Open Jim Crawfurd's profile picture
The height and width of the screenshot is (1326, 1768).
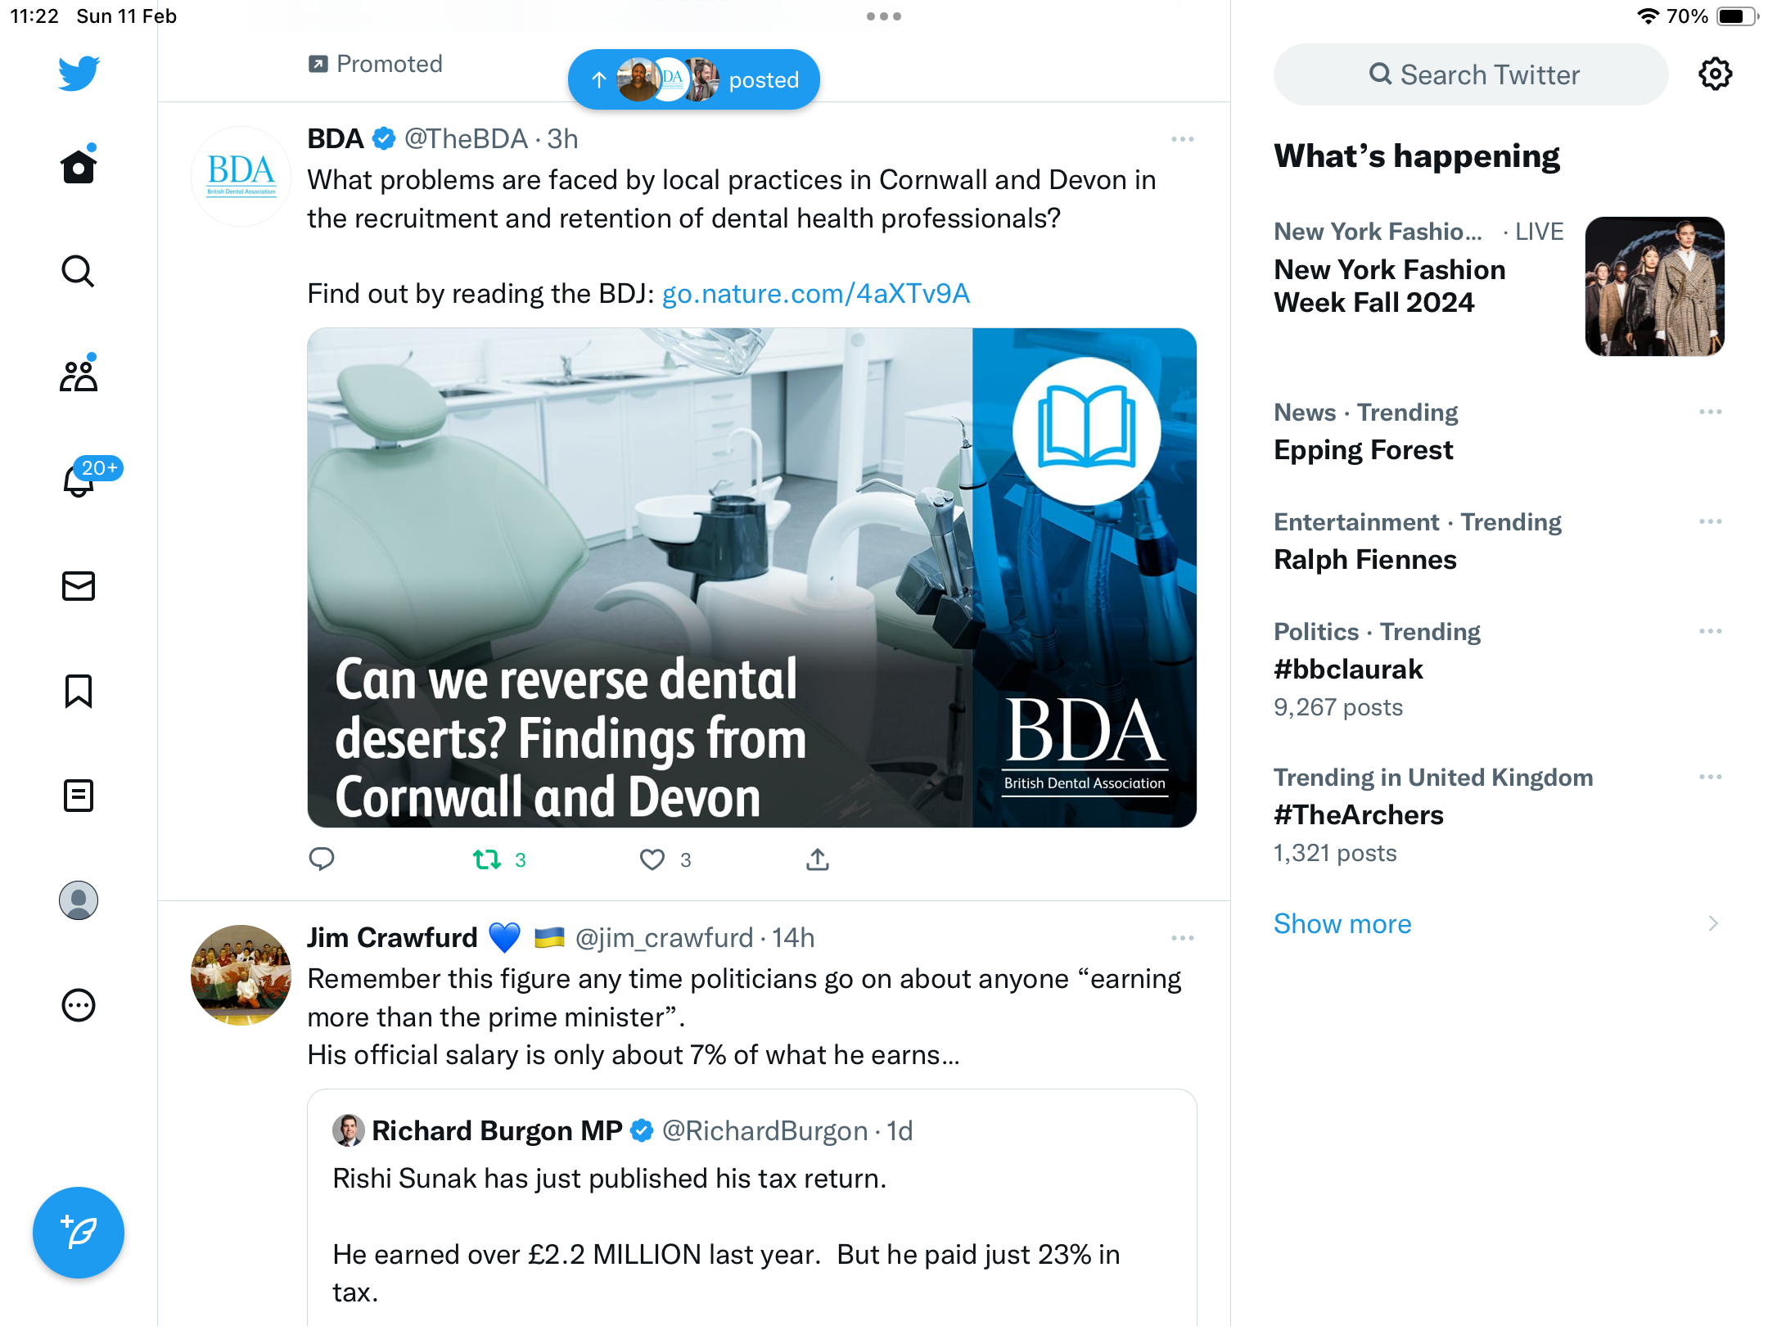[241, 975]
